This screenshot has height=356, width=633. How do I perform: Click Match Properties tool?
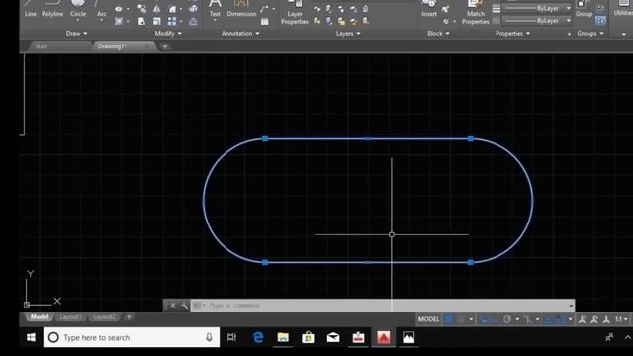[476, 12]
